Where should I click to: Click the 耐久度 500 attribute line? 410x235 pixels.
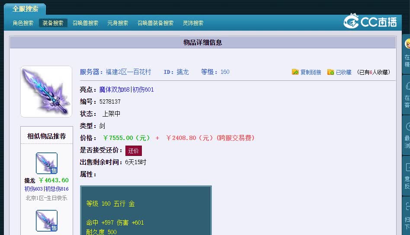[x=102, y=232]
